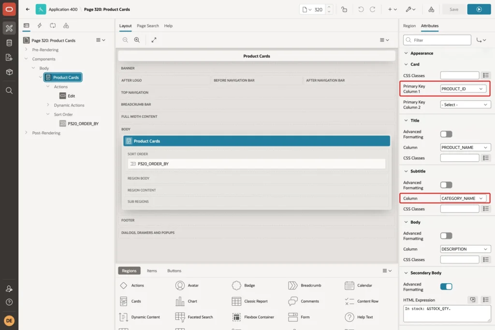Click the DE user avatar
This screenshot has width=495, height=330.
[9, 320]
